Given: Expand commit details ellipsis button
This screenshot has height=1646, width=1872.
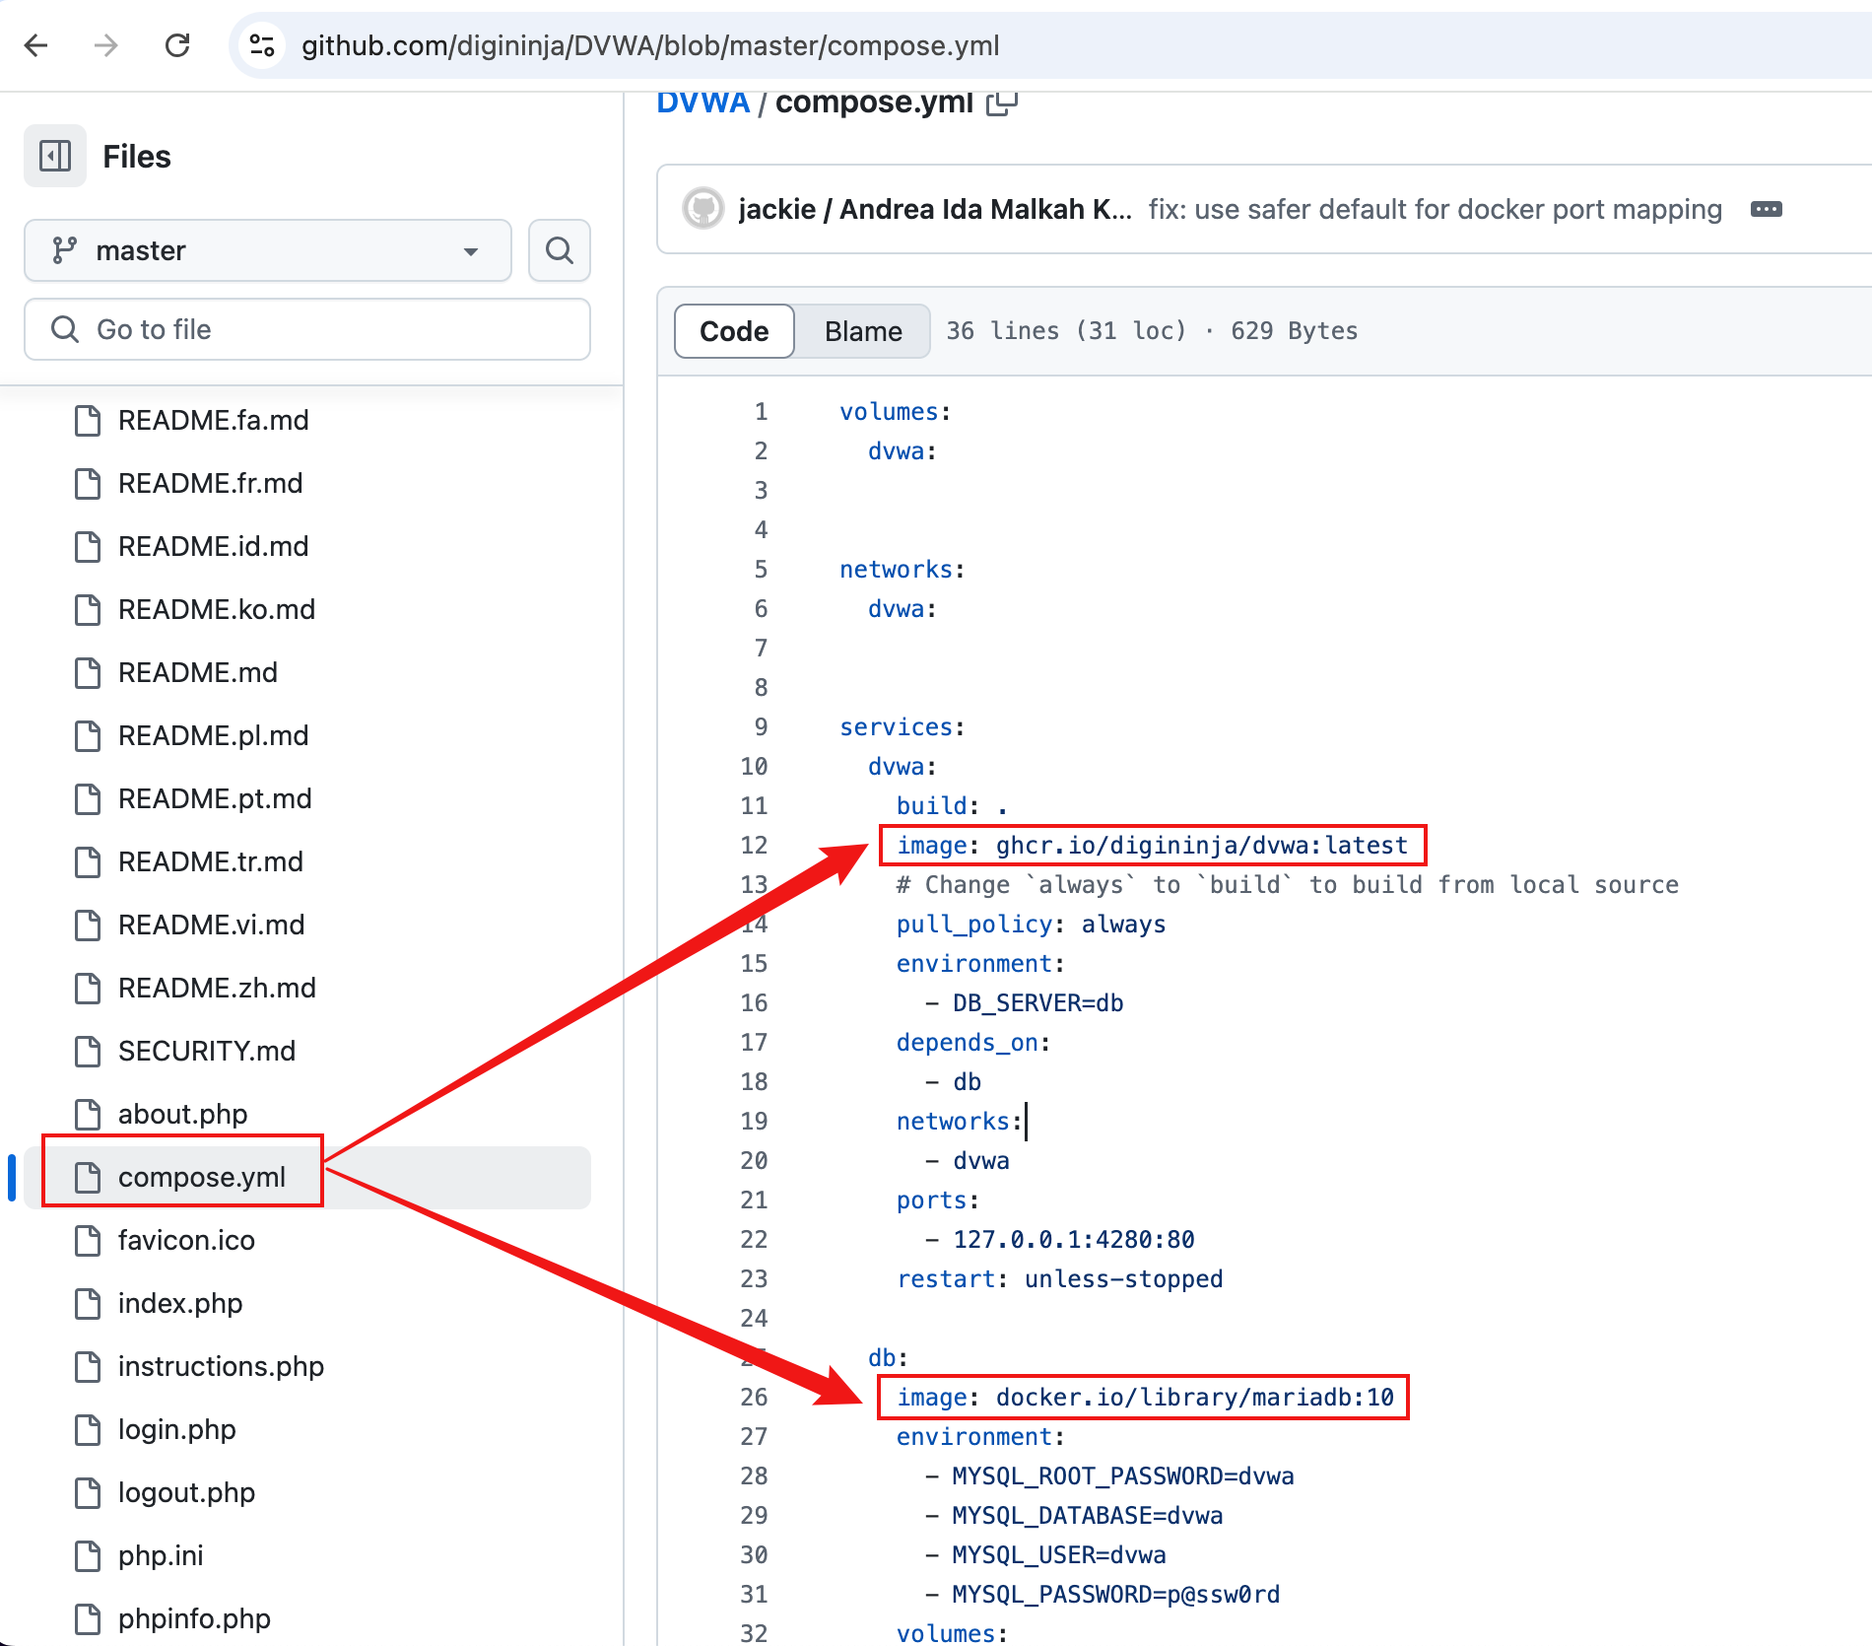Looking at the screenshot, I should coord(1767,209).
